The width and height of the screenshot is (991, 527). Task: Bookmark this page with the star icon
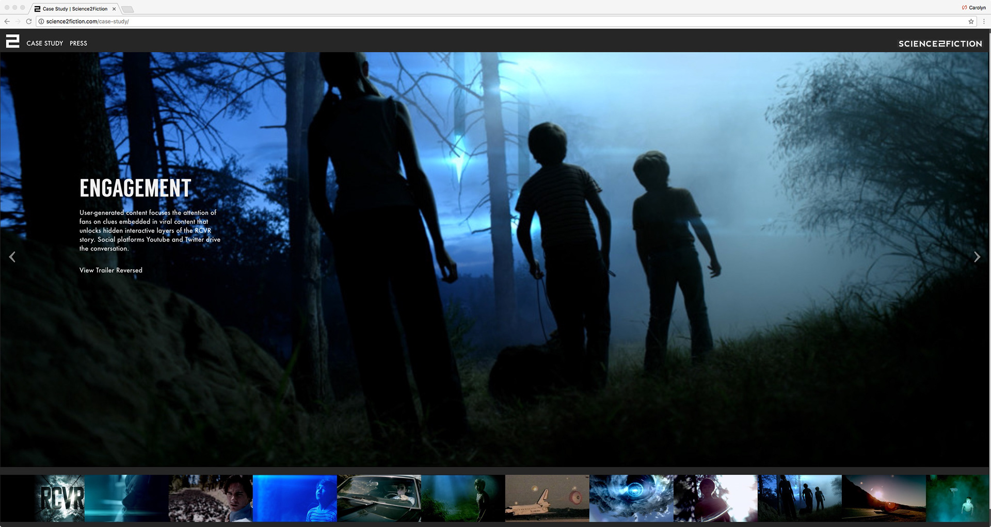click(971, 21)
